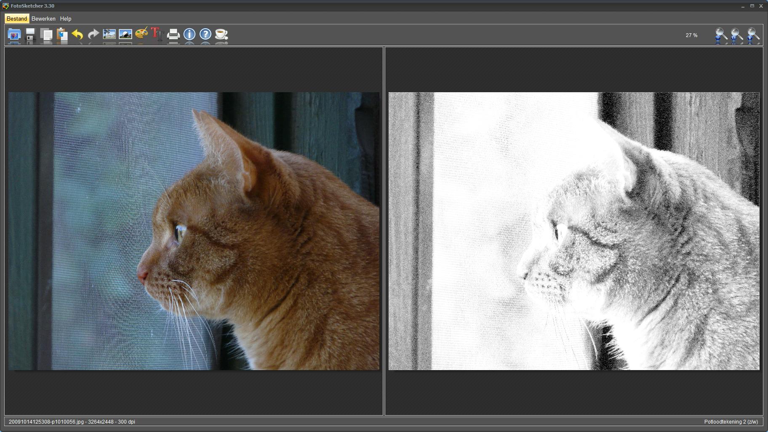The image size is (768, 432).
Task: Show the About info icon
Action: click(189, 34)
